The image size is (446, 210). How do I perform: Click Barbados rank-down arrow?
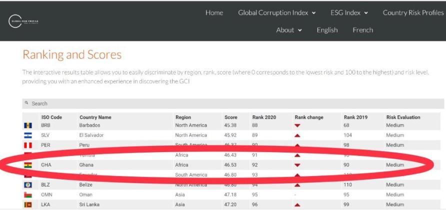(297, 125)
